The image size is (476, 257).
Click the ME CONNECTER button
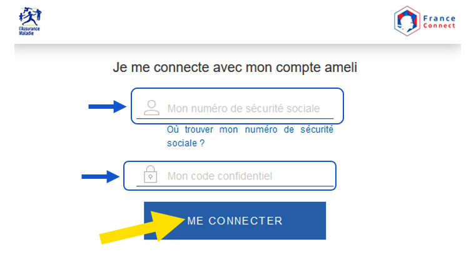pyautogui.click(x=235, y=221)
